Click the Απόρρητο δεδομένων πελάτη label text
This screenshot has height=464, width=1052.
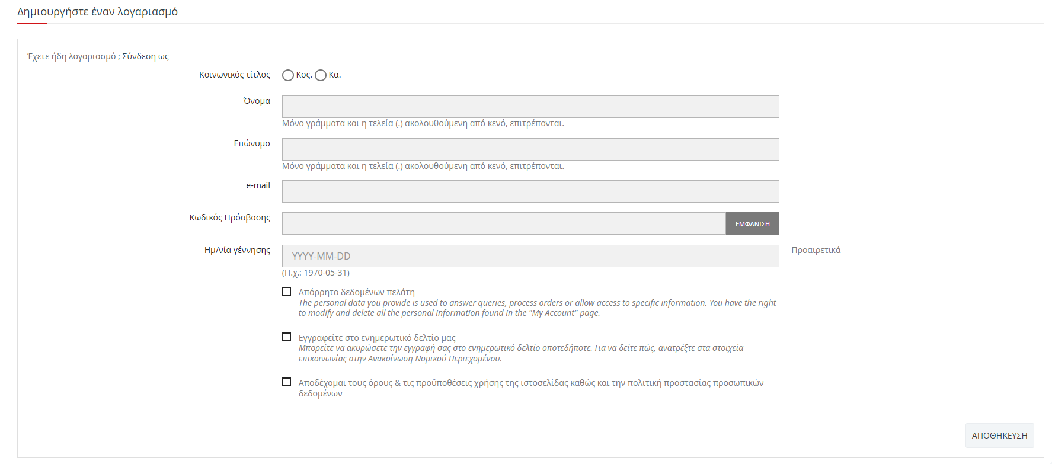(357, 292)
